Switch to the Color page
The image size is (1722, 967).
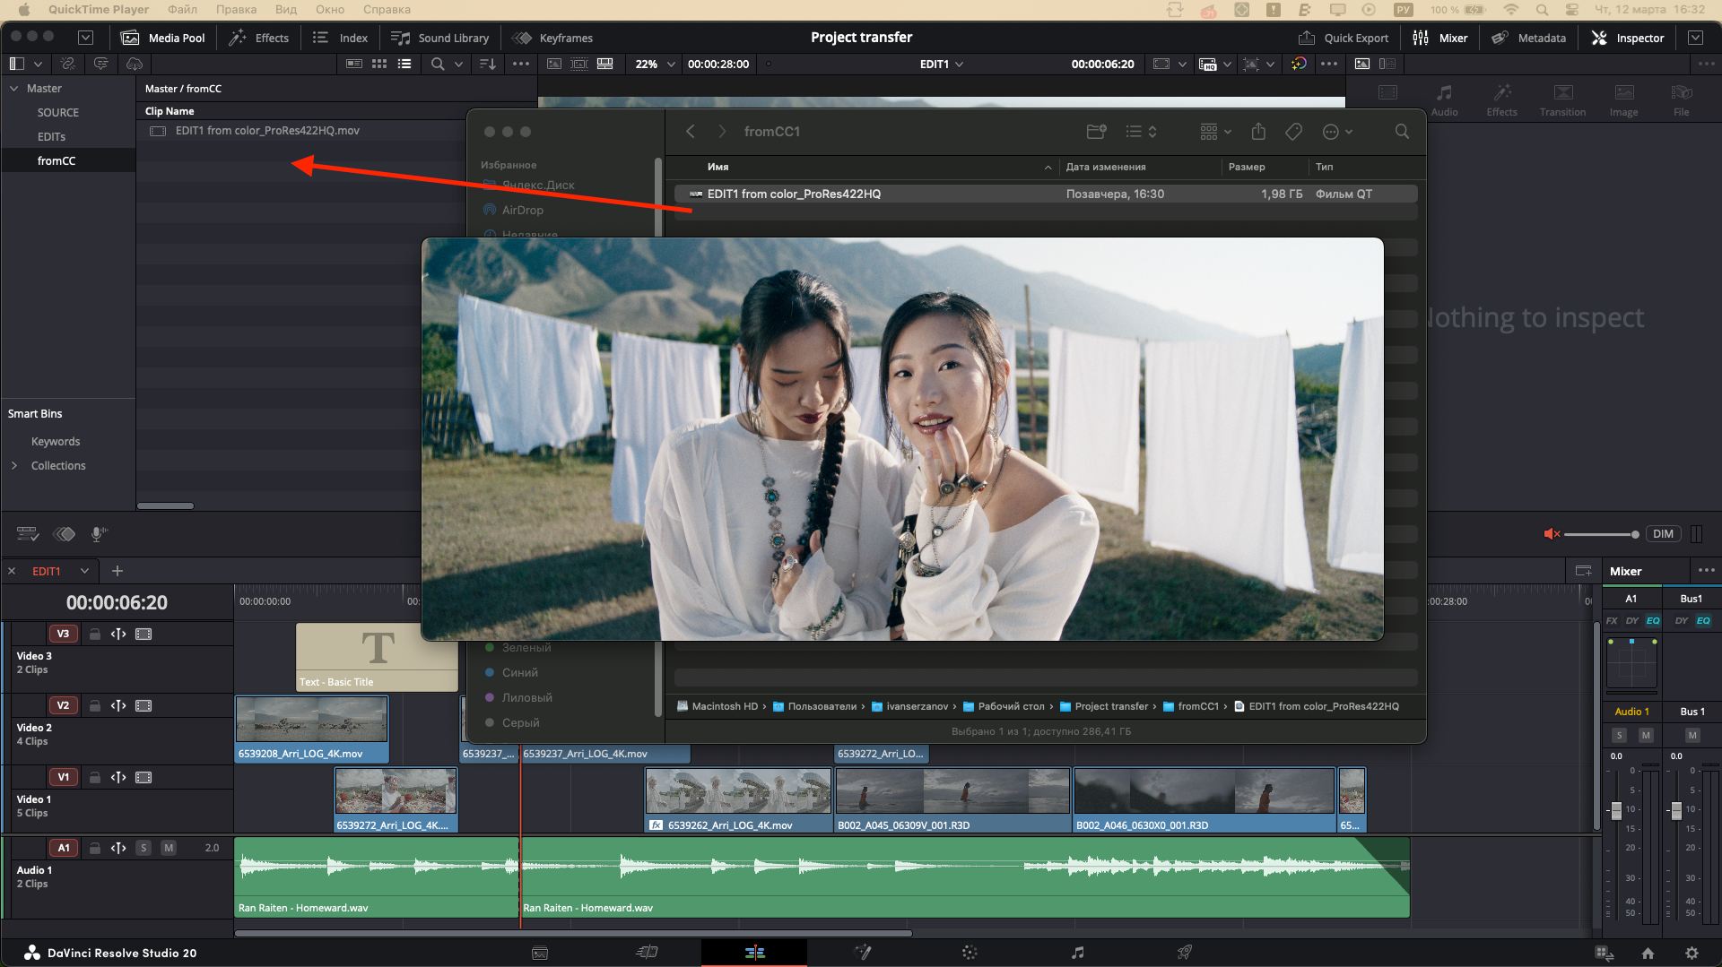[970, 953]
